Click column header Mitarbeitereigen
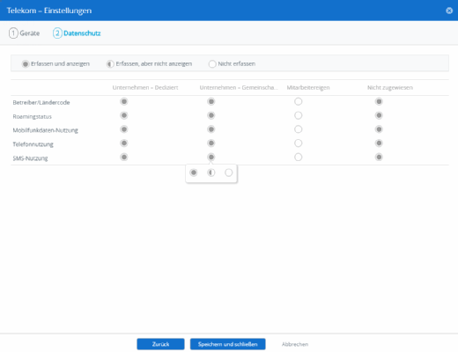Viewport: 458px width, 352px height. click(308, 88)
